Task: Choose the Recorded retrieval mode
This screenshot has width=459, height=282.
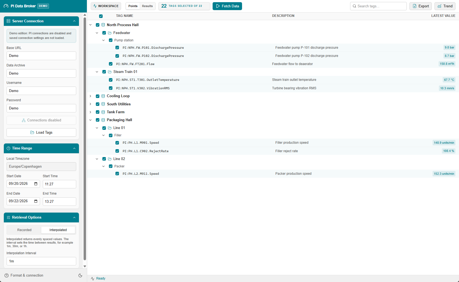Action: [25, 230]
